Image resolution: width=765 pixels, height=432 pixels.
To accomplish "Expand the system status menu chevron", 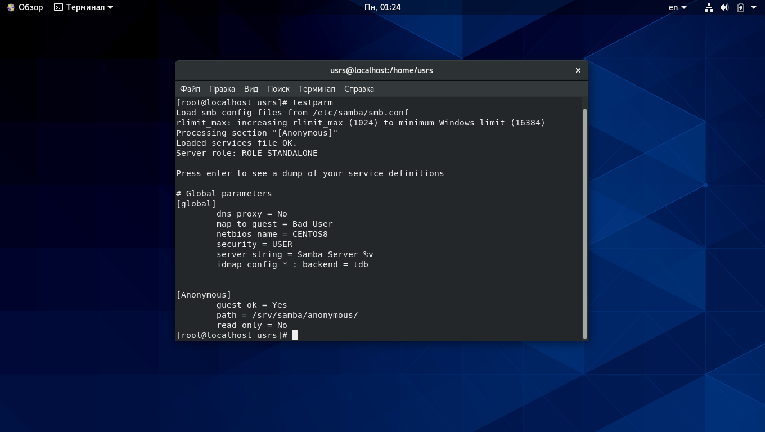I will pyautogui.click(x=754, y=7).
